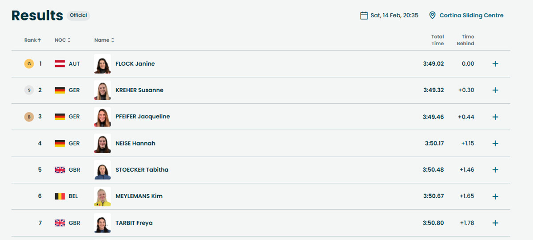Click Great Britain flag in Stoecker's row

(60, 170)
